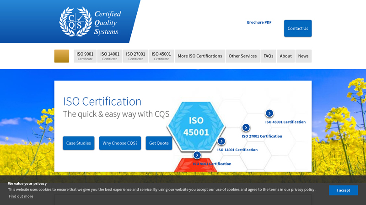Viewport: 366px width, 205px height.
Task: Click the ISO Certification heading
Action: pyautogui.click(x=102, y=101)
